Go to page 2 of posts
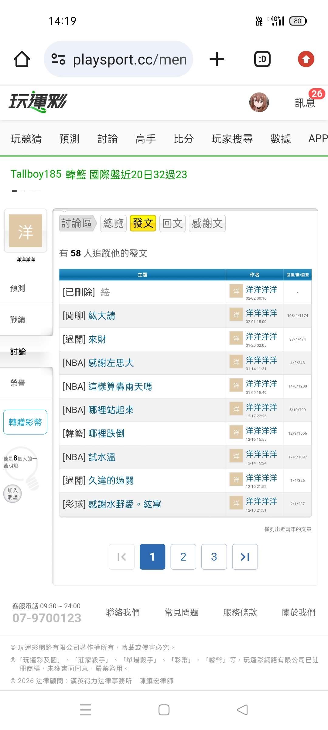 point(183,557)
